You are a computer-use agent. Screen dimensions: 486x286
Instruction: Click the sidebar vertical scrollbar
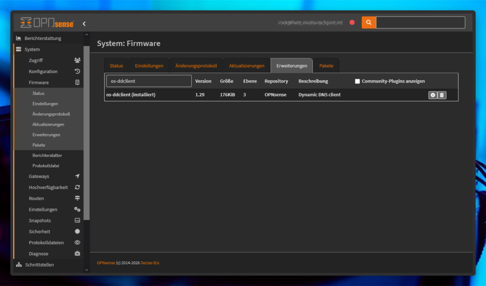[x=86, y=133]
